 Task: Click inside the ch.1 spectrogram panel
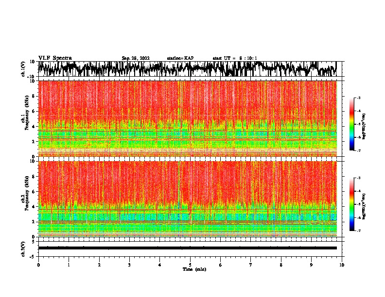coord(188,118)
